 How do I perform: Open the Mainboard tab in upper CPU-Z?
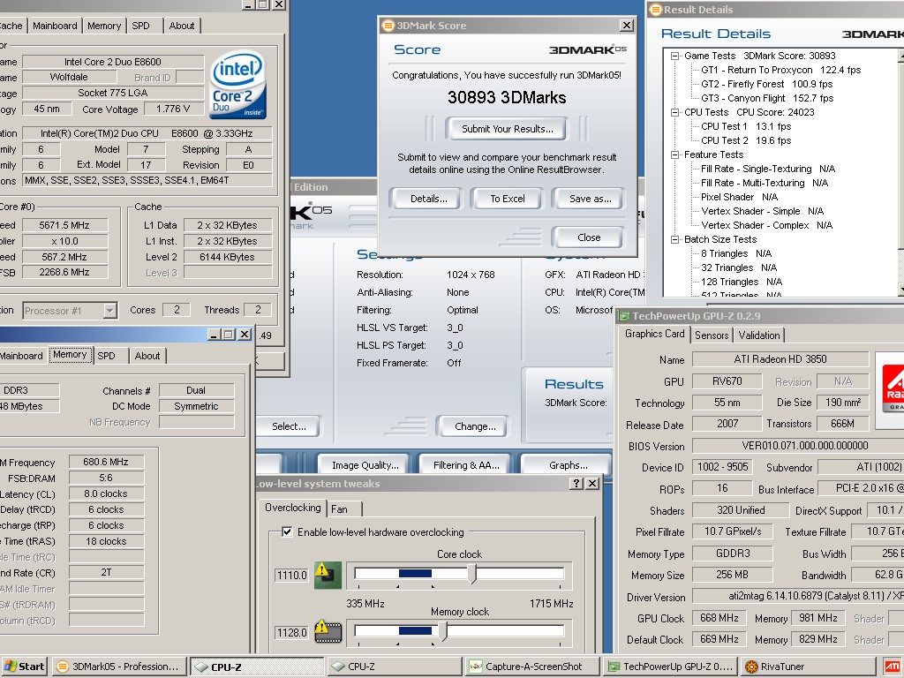(x=55, y=26)
